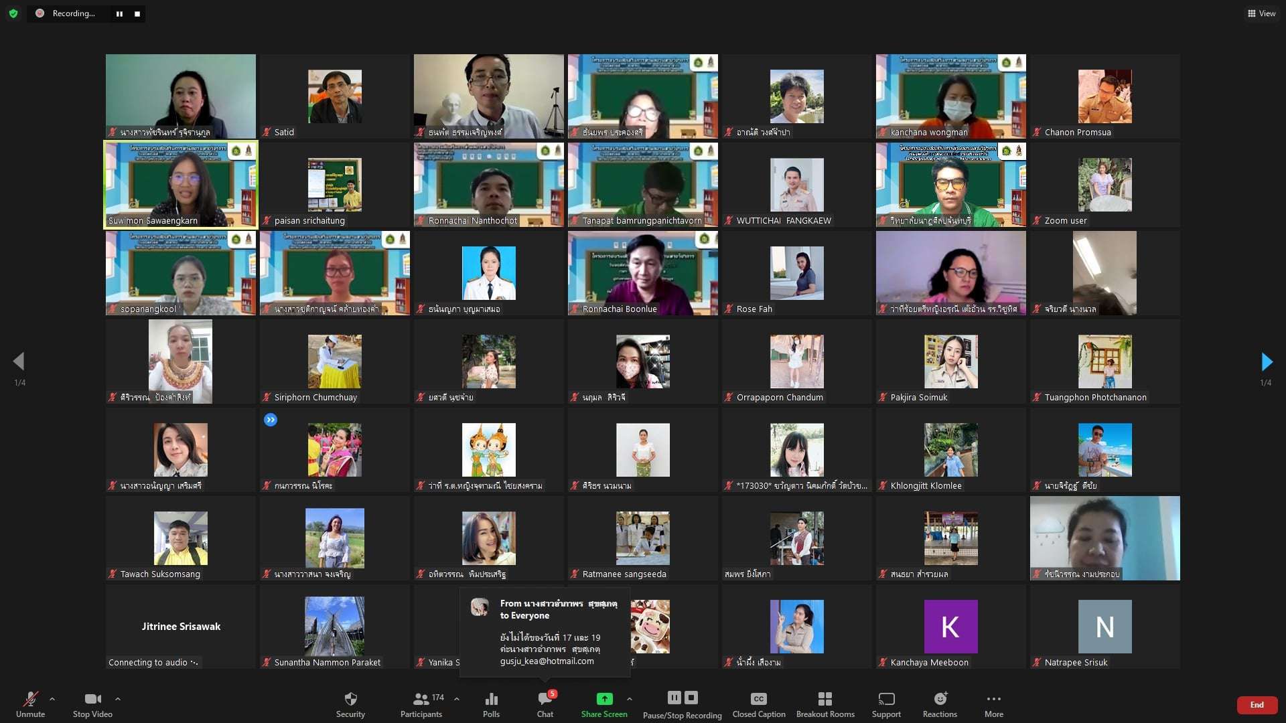This screenshot has width=1286, height=723.
Task: Open the Chat panel
Action: (545, 704)
